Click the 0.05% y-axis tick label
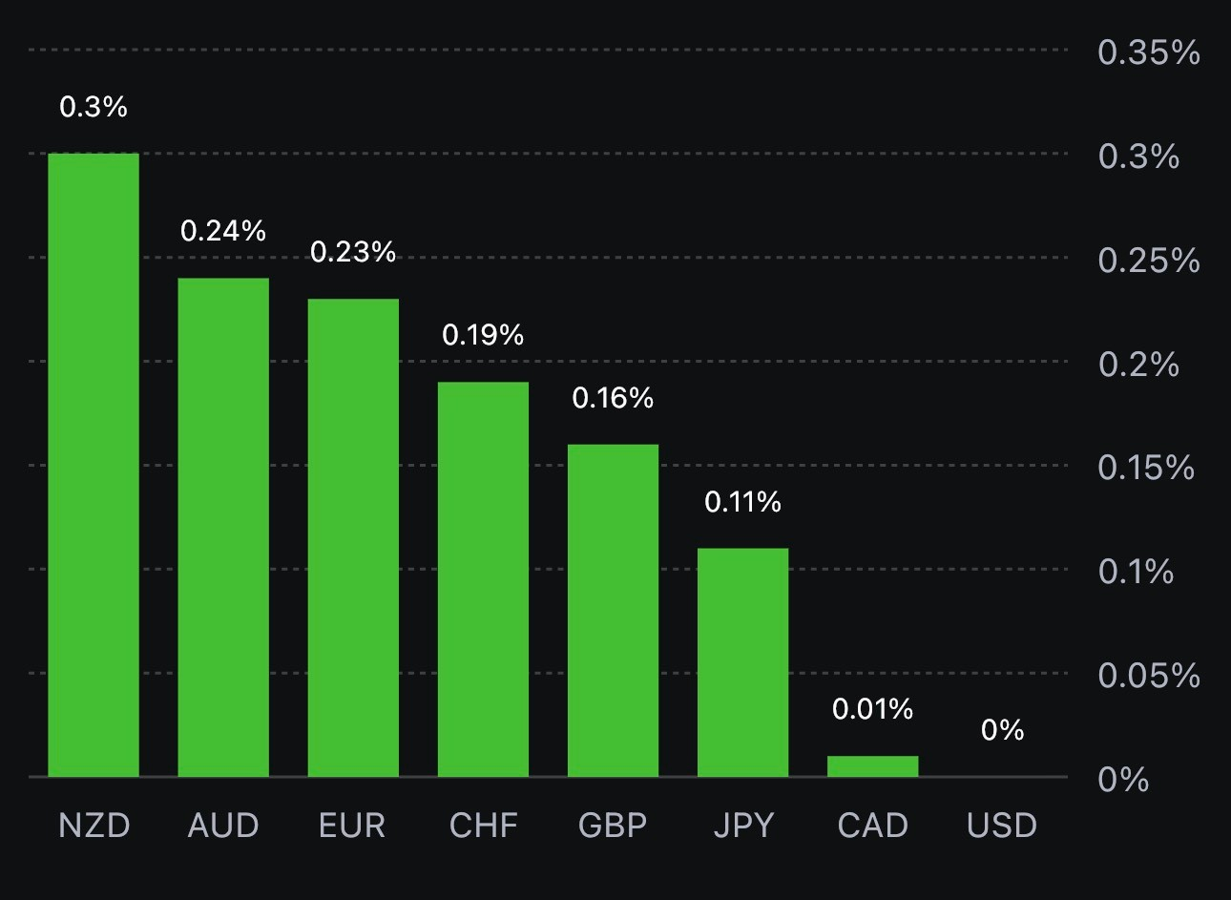The height and width of the screenshot is (900, 1231). pyautogui.click(x=1148, y=676)
